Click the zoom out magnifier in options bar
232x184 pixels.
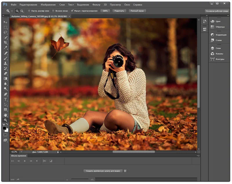pos(22,11)
